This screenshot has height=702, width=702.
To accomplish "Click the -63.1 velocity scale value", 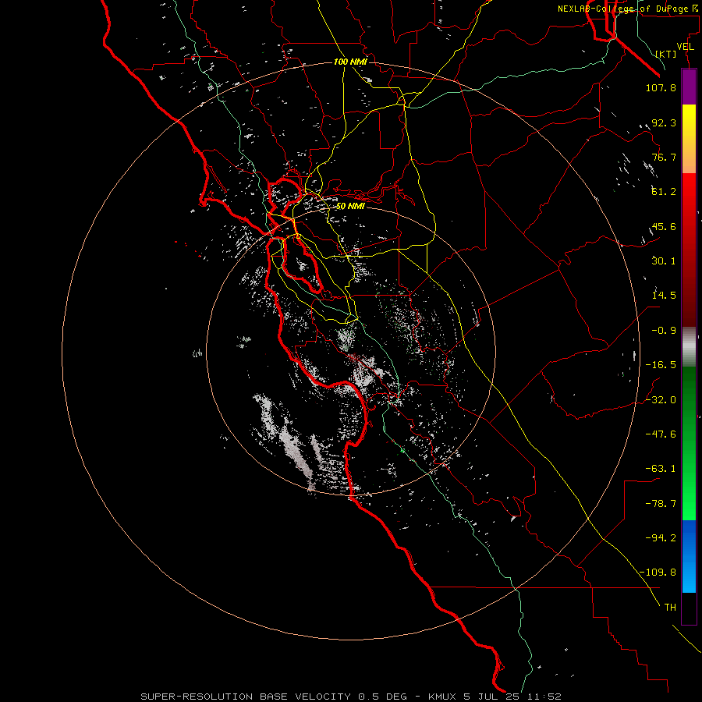I will (661, 469).
